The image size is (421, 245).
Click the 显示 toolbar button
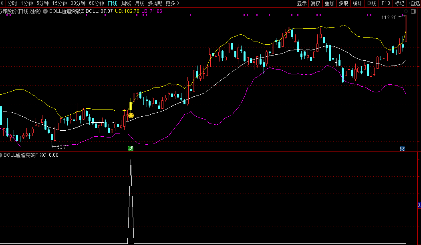[x=302, y=3]
